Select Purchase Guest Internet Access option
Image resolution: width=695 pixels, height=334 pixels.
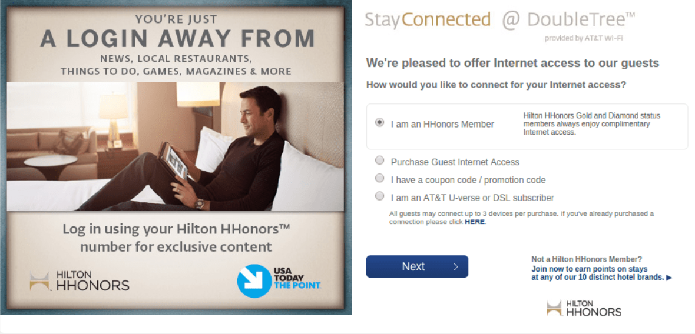[379, 161]
